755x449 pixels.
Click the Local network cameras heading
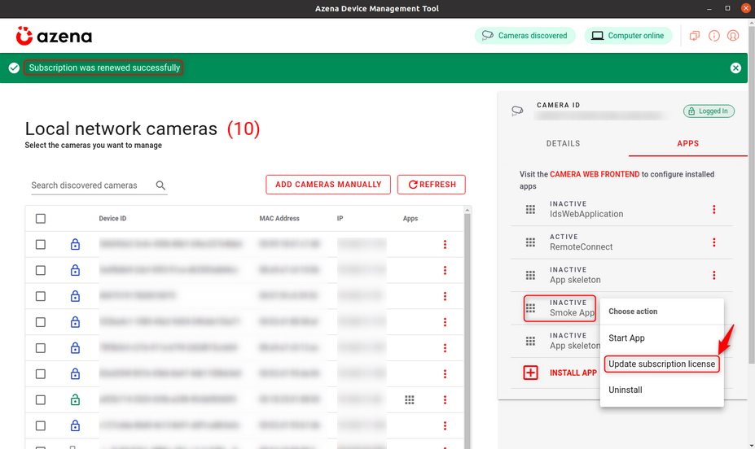121,129
